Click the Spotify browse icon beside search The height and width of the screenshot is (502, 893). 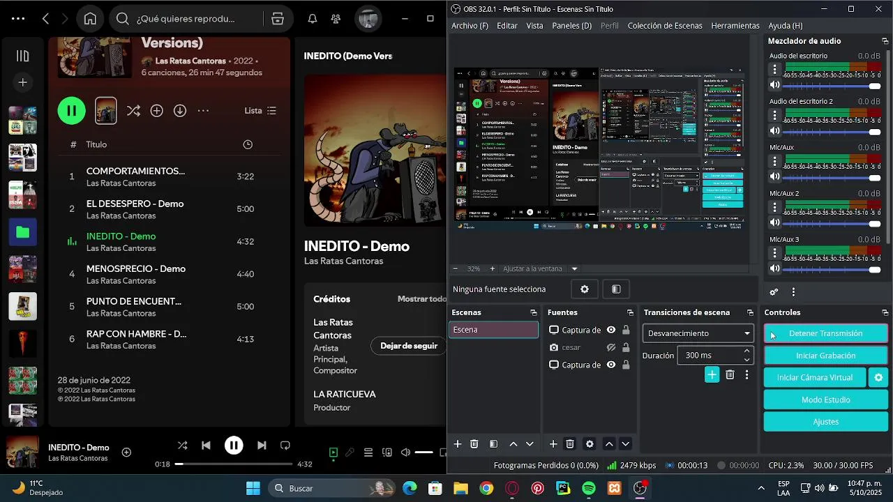[278, 19]
